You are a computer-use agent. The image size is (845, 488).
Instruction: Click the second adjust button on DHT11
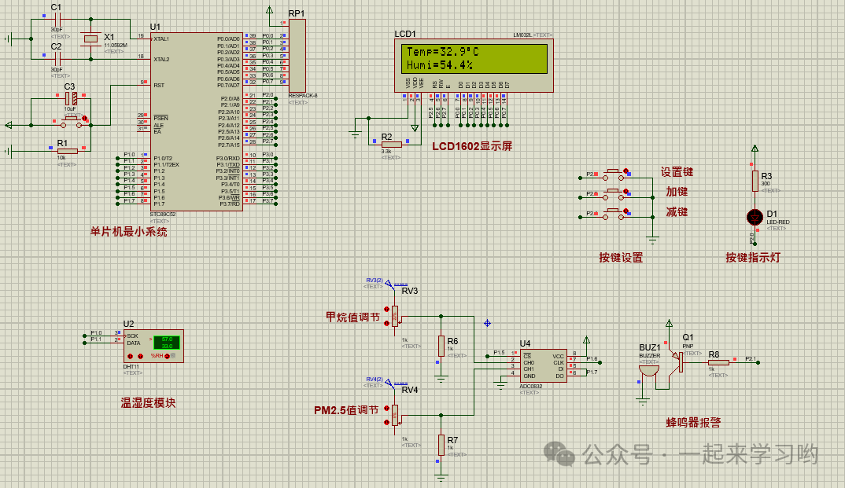(140, 356)
